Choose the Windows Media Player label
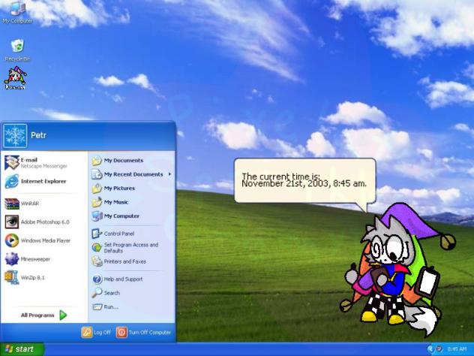Screen dimensions: 474x356 pyautogui.click(x=46, y=240)
